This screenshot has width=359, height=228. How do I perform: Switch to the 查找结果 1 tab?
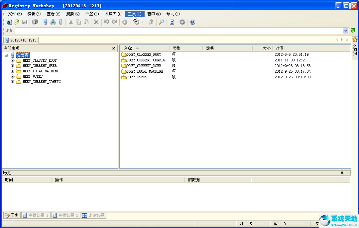(36, 215)
